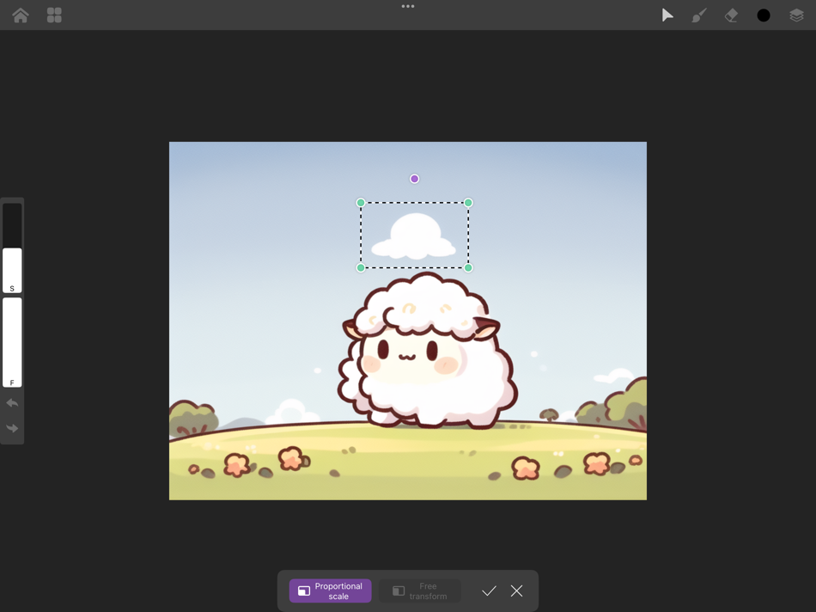The height and width of the screenshot is (612, 816).
Task: Click Free transform in the transform bar
Action: click(420, 591)
